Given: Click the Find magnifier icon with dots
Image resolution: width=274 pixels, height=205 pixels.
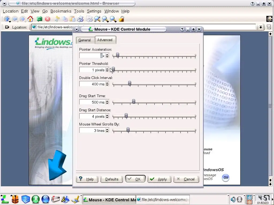Looking at the screenshot, I should (x=97, y=19).
